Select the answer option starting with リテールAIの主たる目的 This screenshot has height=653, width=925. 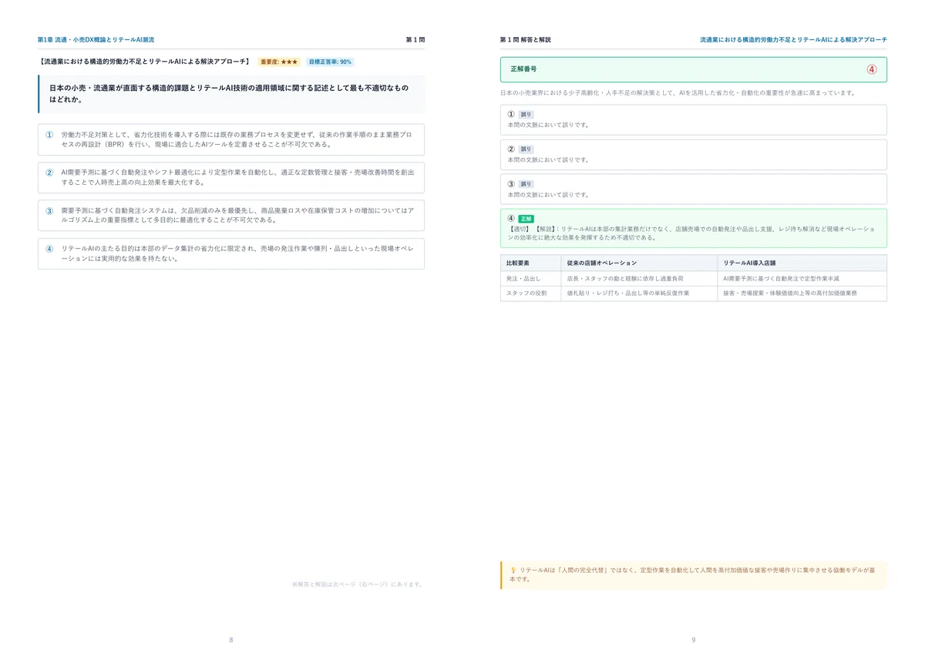coord(231,253)
